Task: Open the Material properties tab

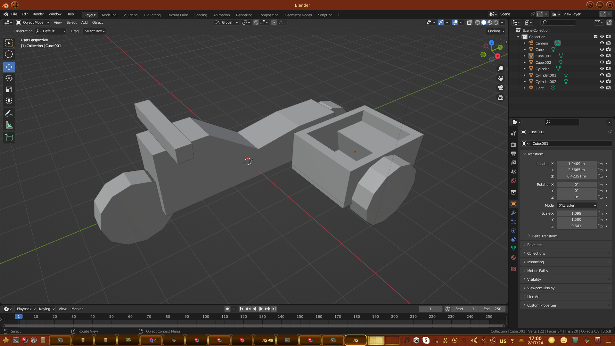Action: (513, 258)
